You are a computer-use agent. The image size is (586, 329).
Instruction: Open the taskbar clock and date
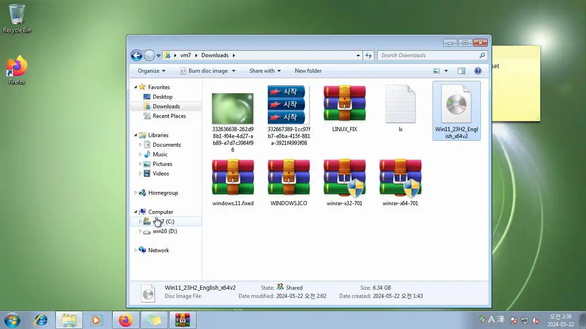(x=560, y=320)
